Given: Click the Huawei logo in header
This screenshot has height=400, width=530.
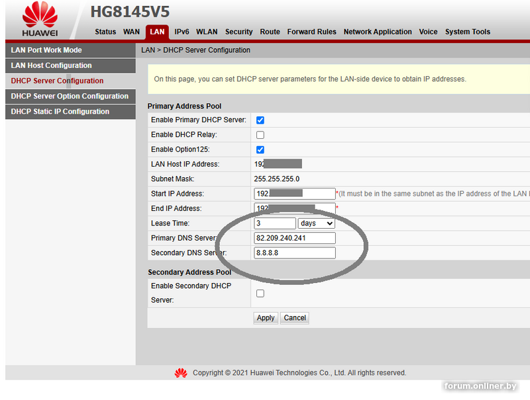Looking at the screenshot, I should (x=40, y=19).
